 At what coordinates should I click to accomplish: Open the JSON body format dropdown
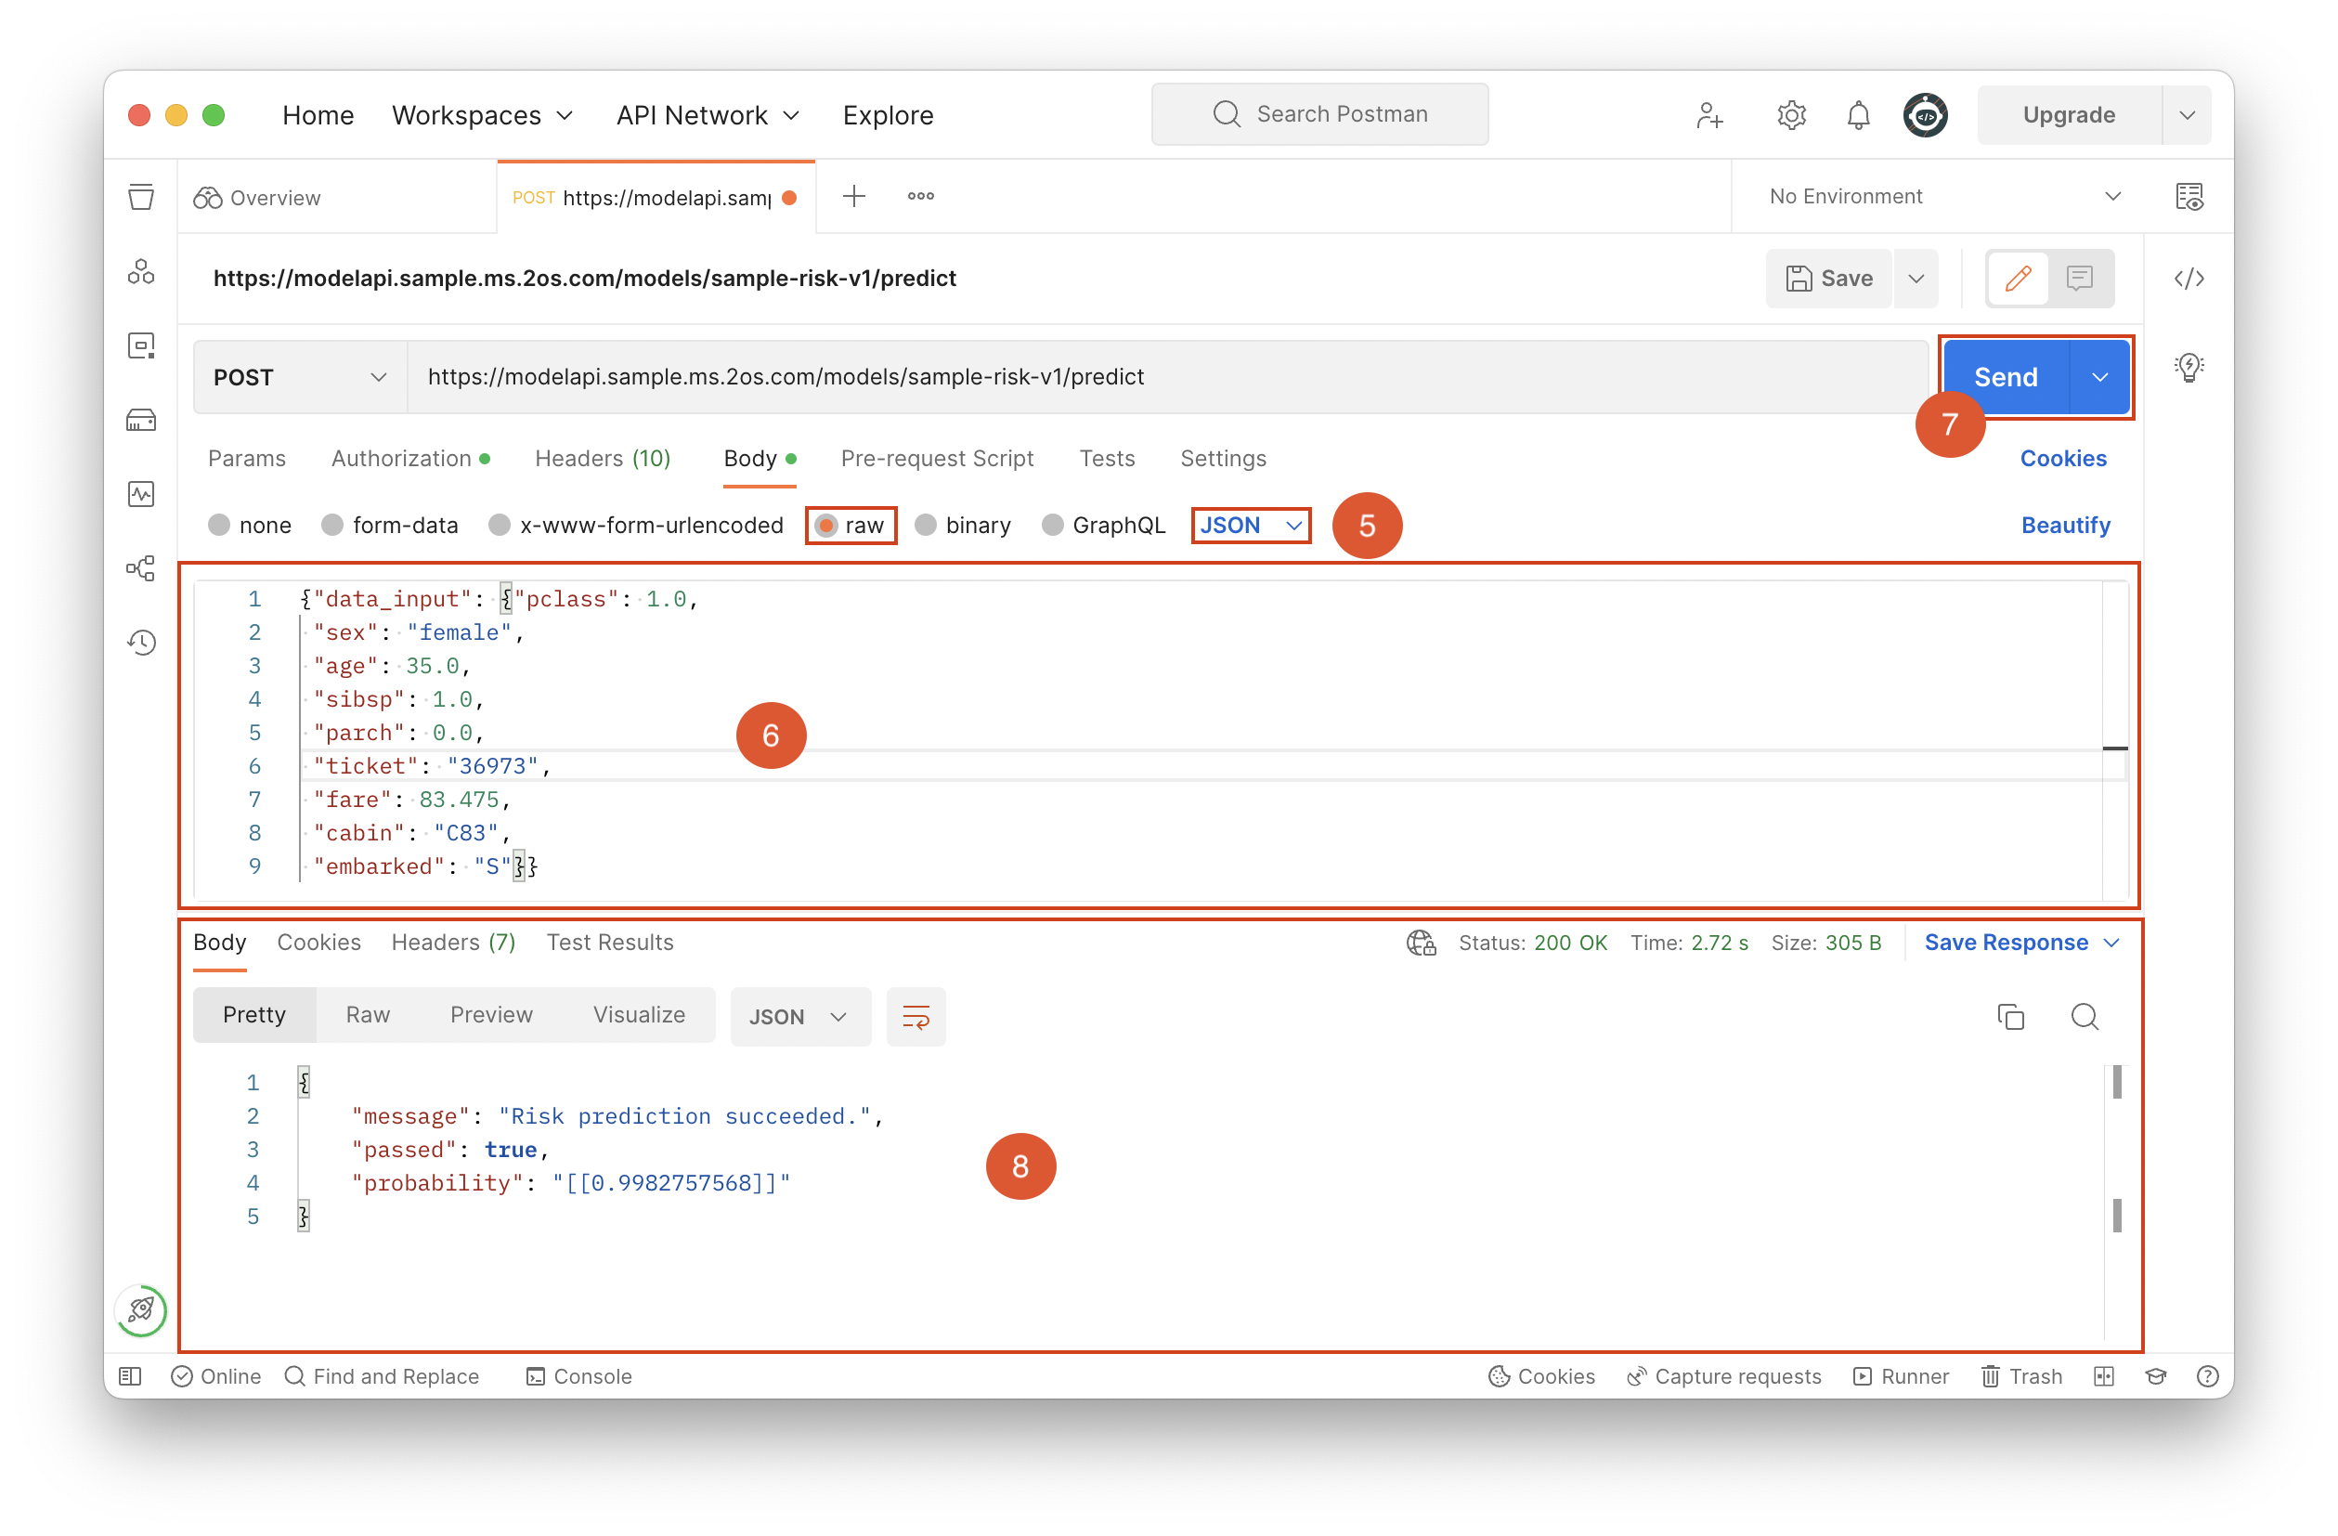(x=1251, y=526)
